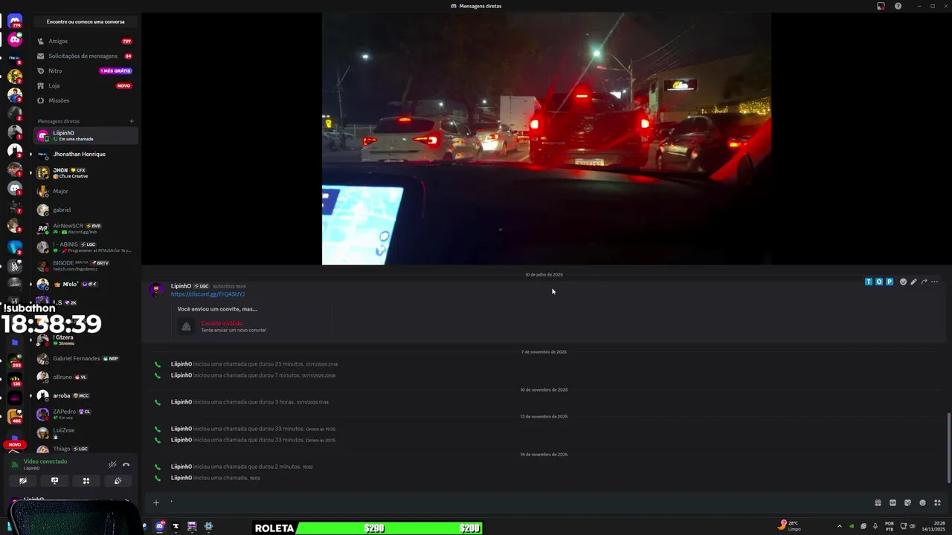The height and width of the screenshot is (535, 952).
Task: Open chat with LuiiZexe
Action: click(x=86, y=432)
